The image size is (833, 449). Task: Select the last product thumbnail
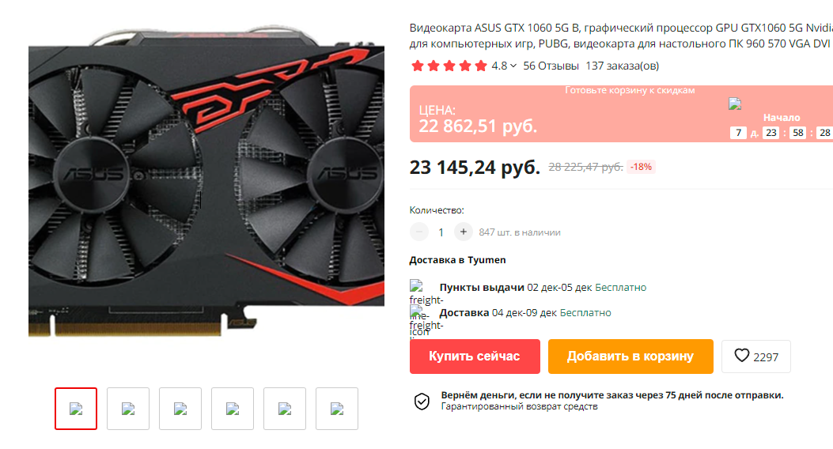337,409
